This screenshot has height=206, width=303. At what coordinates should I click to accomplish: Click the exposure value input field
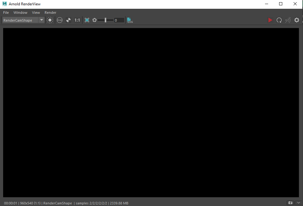tap(119, 20)
